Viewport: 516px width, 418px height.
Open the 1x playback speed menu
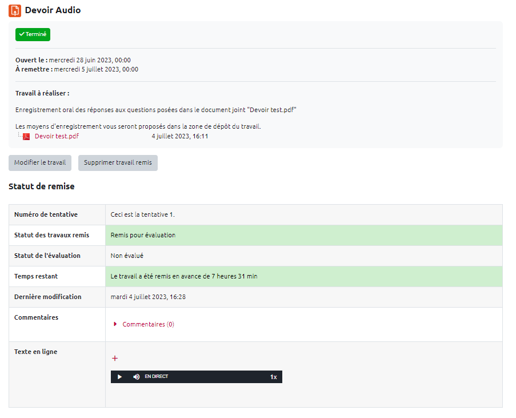pyautogui.click(x=273, y=377)
